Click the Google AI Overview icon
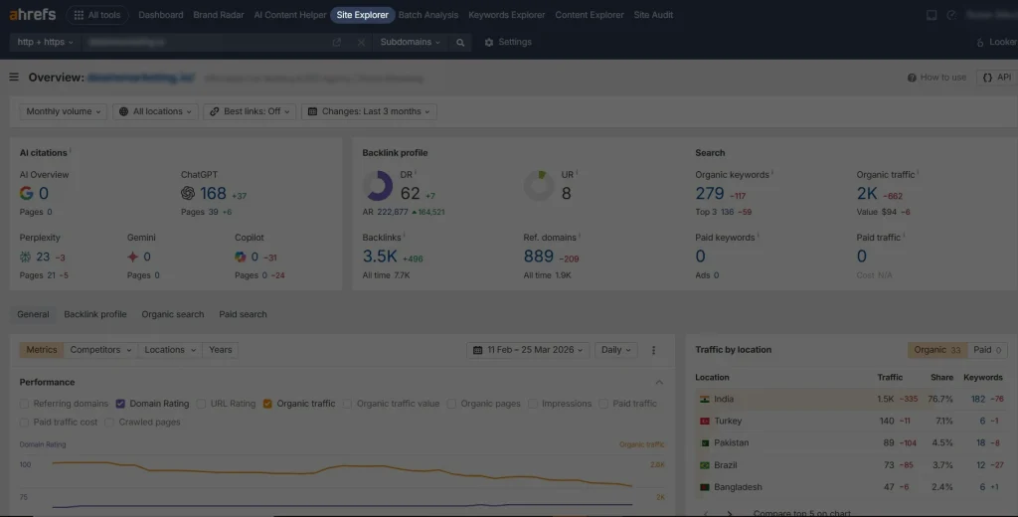 [x=26, y=193]
